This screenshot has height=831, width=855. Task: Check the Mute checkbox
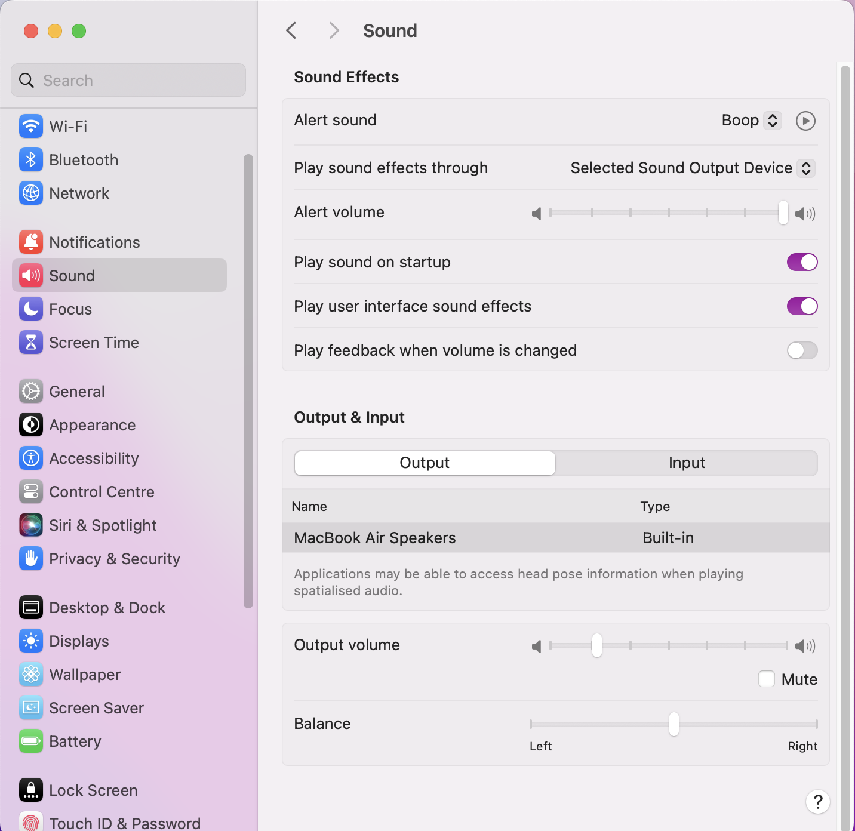766,679
